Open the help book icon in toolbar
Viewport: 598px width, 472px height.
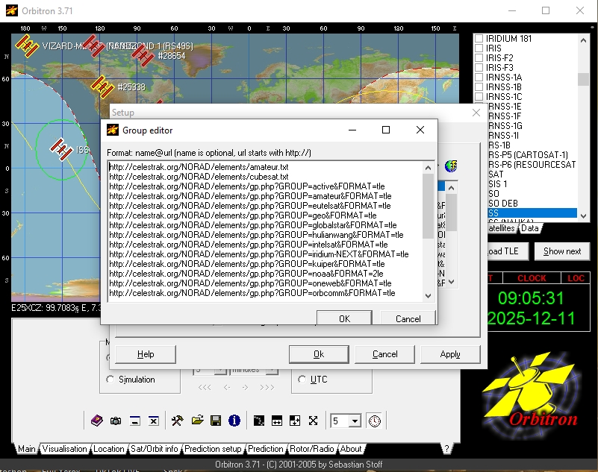[97, 421]
